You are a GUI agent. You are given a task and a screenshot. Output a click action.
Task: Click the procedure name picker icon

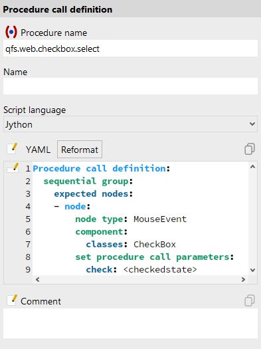pyautogui.click(x=11, y=33)
